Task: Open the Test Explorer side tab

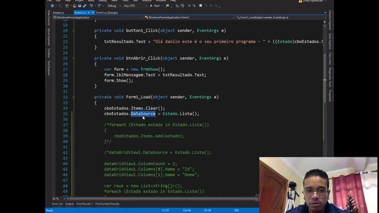Action: pos(49,68)
